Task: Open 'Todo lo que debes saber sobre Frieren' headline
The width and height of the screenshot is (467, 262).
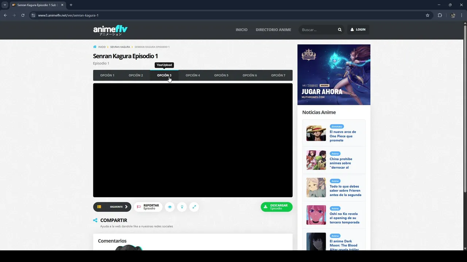Action: click(345, 191)
